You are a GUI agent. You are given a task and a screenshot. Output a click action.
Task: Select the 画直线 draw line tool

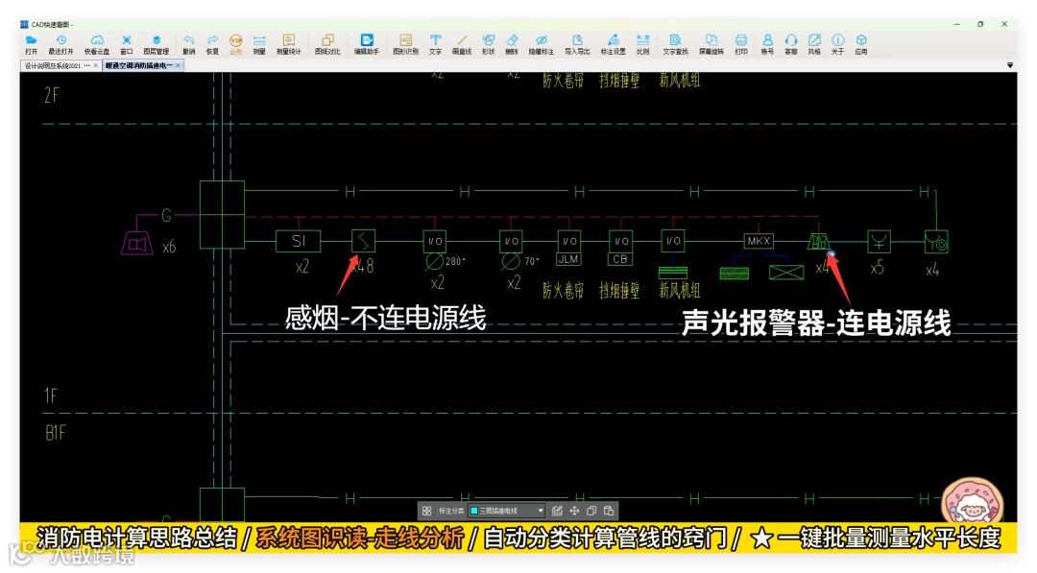[462, 44]
